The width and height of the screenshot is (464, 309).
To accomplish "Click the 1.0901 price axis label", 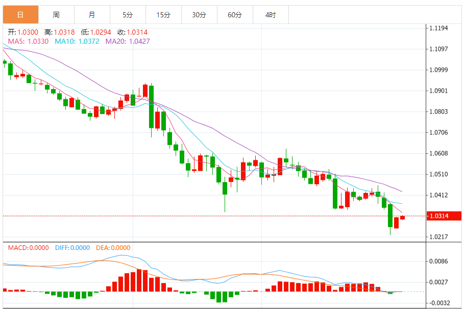I will [x=438, y=91].
